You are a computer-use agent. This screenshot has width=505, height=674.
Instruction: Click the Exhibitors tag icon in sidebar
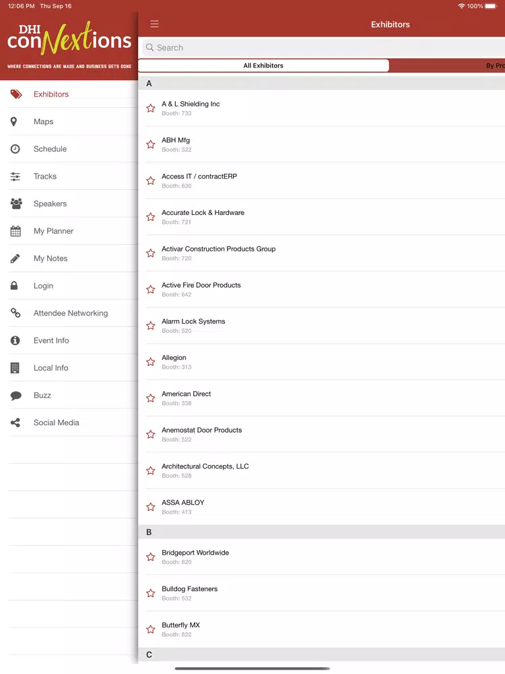pos(16,94)
